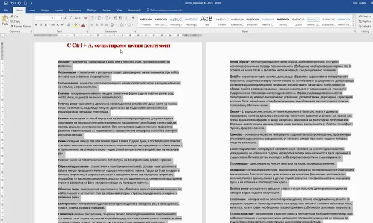
Task: Activate the Format Painter
Action: point(20,26)
